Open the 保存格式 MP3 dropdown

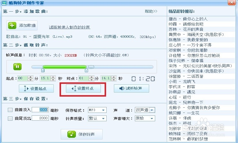[97, 110]
